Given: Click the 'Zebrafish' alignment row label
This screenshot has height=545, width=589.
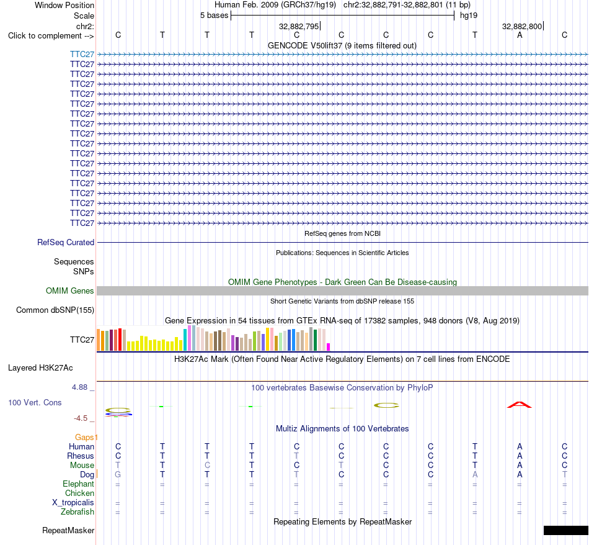Looking at the screenshot, I should pos(77,512).
